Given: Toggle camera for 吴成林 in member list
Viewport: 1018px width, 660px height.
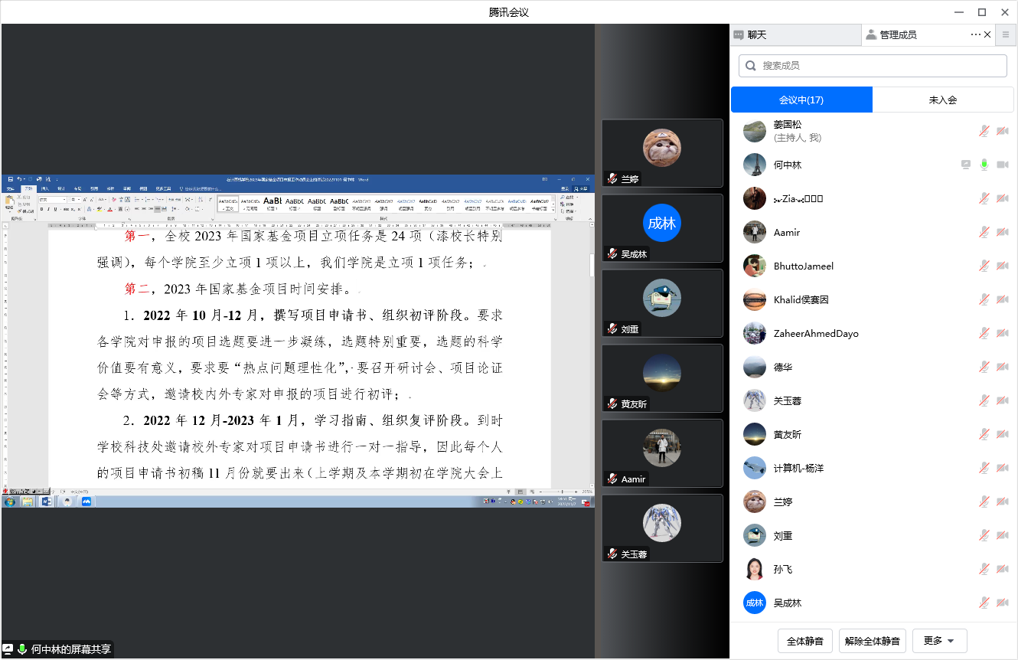Looking at the screenshot, I should tap(1002, 603).
